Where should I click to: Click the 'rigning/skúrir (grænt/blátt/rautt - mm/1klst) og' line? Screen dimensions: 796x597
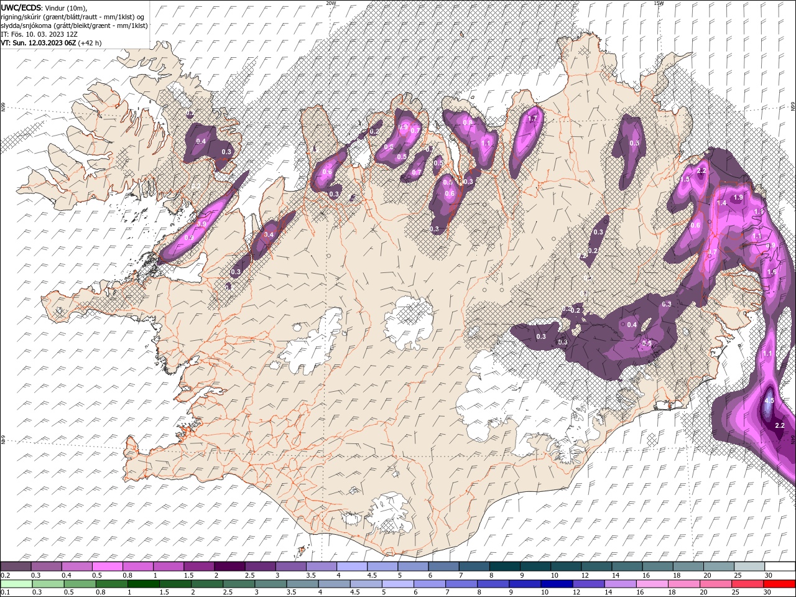73,17
